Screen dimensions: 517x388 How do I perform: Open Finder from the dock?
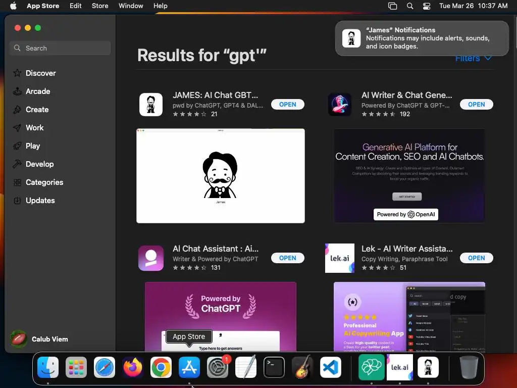pyautogui.click(x=48, y=367)
